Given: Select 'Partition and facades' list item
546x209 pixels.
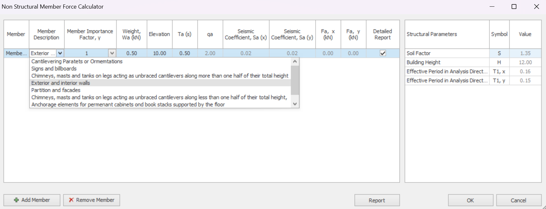Looking at the screenshot, I should [56, 90].
